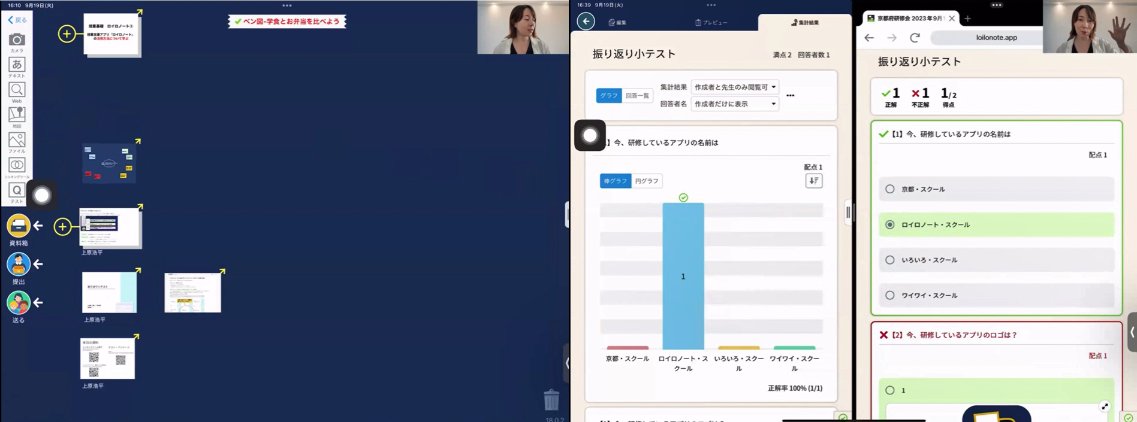Select radio option 1 in question 2
This screenshot has width=1137, height=422.
(x=890, y=390)
